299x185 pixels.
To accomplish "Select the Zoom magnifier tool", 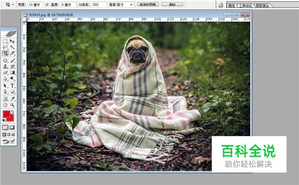I will 12,105.
